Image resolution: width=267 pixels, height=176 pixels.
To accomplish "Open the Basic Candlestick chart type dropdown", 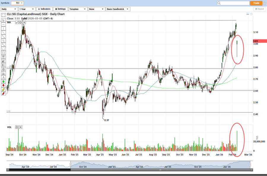I will (x=118, y=9).
